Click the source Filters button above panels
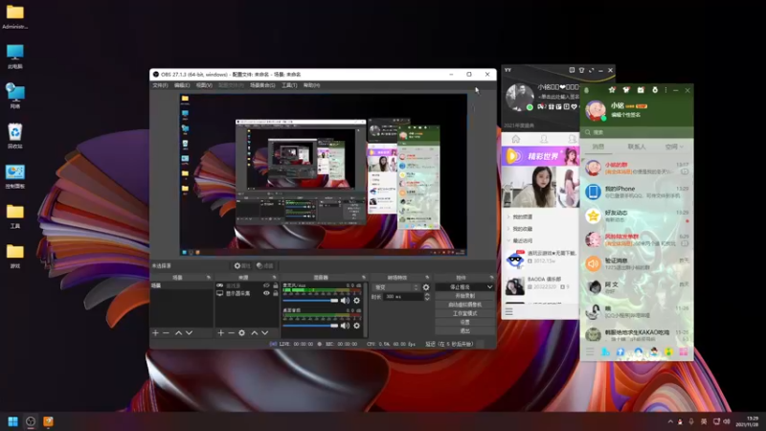The height and width of the screenshot is (431, 766). pyautogui.click(x=265, y=266)
